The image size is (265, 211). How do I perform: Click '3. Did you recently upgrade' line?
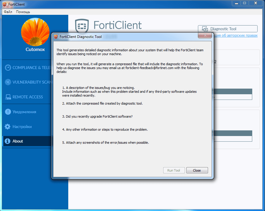tap(97, 116)
